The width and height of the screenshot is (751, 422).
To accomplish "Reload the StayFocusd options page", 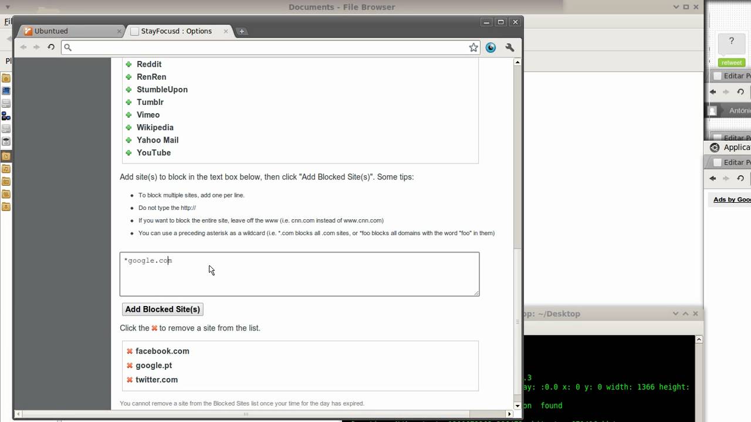I will (x=51, y=47).
